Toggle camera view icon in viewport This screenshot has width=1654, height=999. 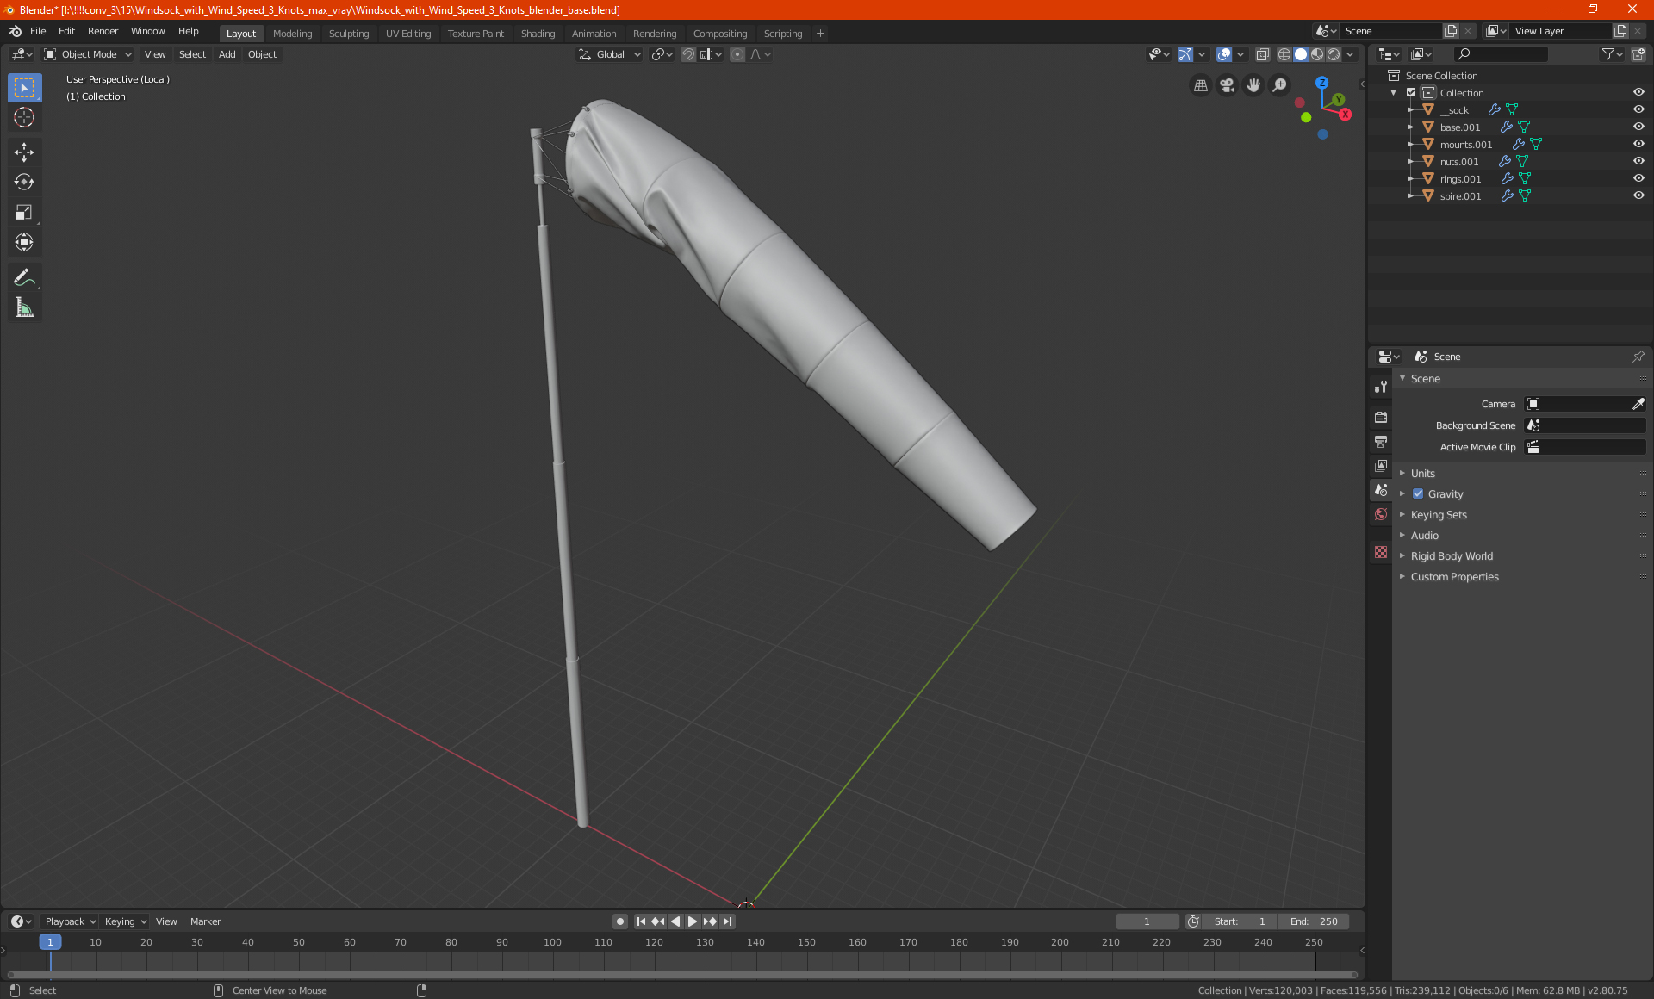[x=1227, y=85]
